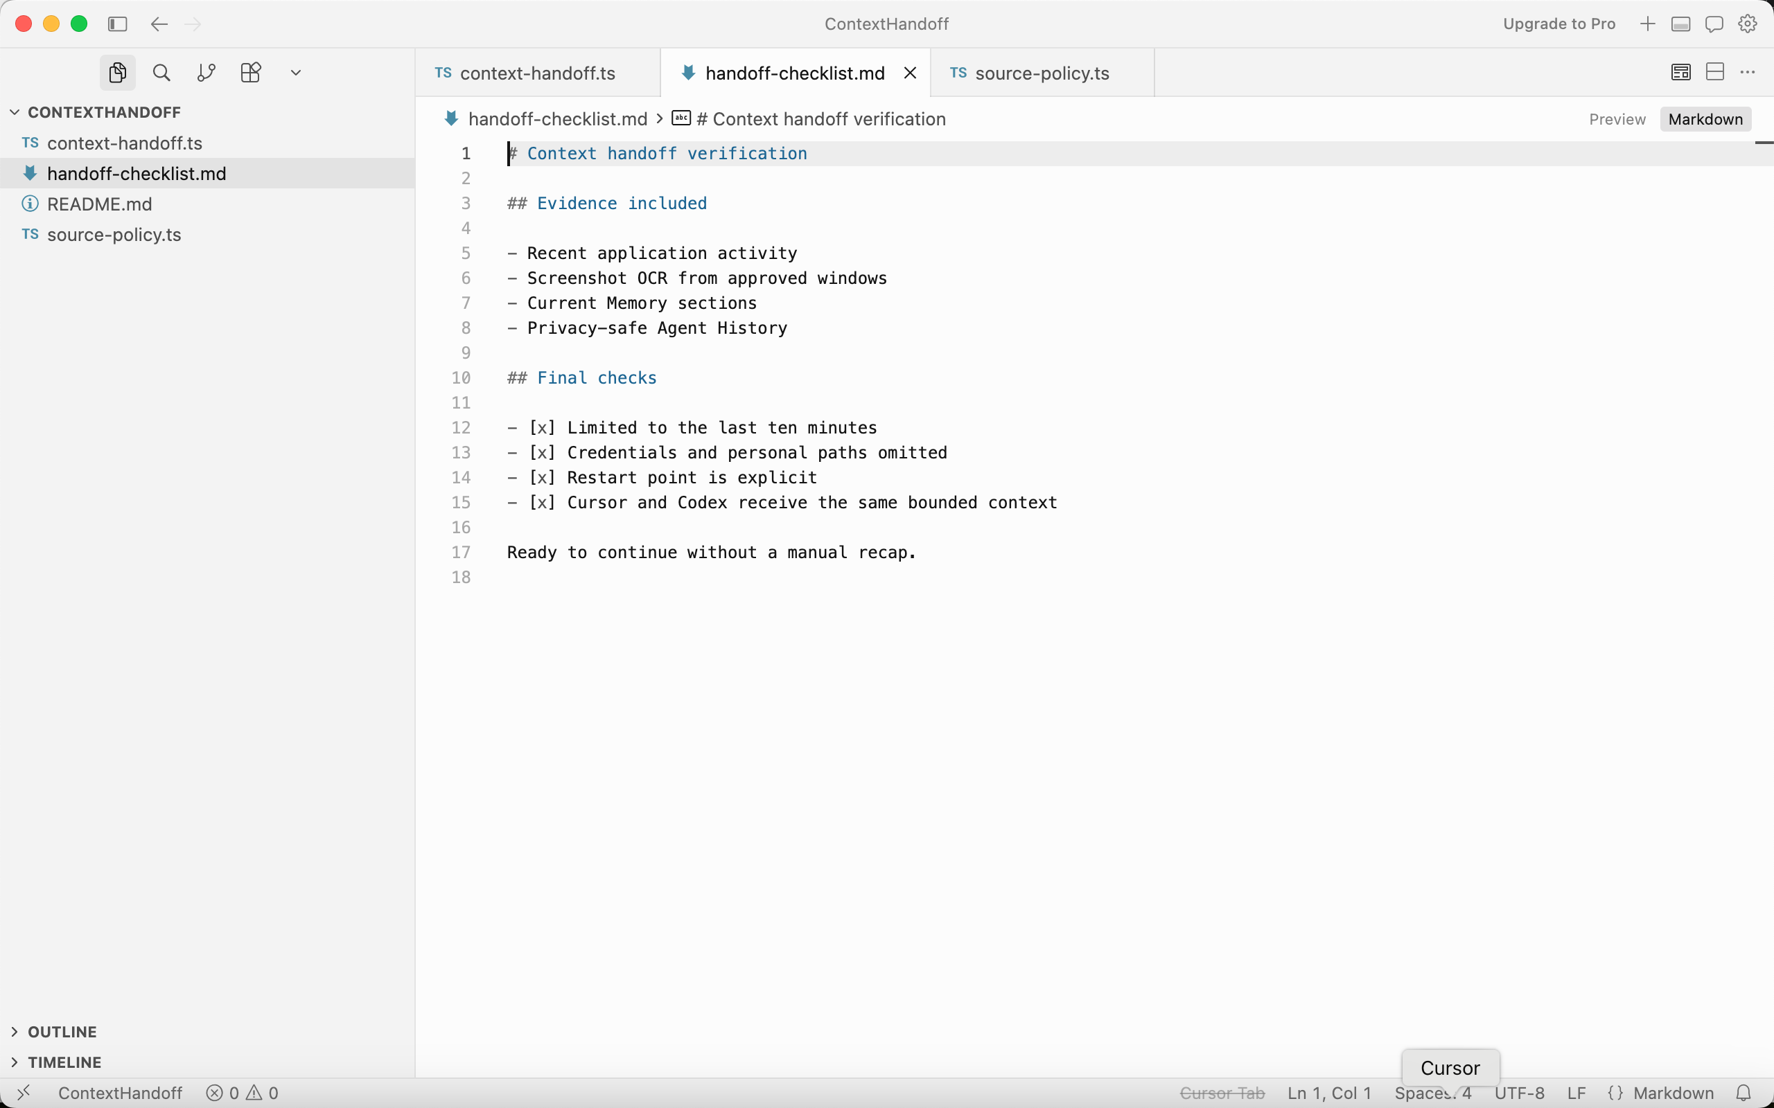
Task: Go back with the left arrow
Action: pos(159,24)
